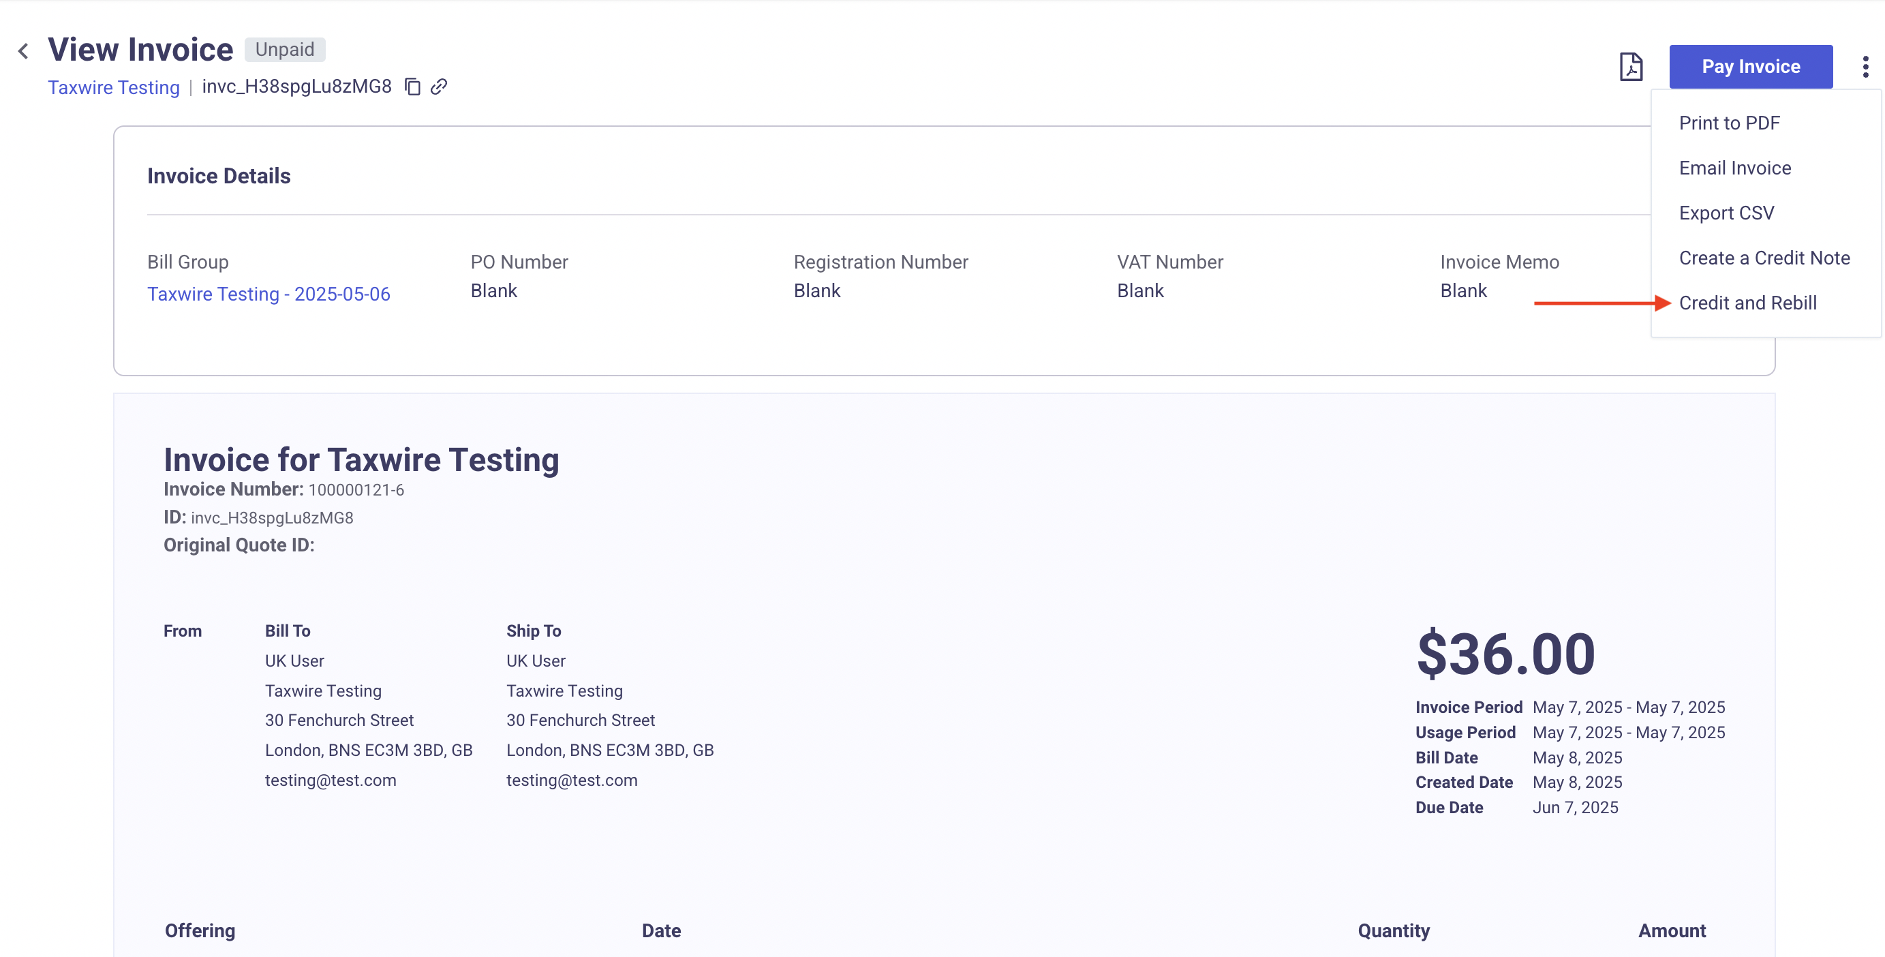The height and width of the screenshot is (957, 1885).
Task: Click the Amount column header
Action: pos(1671,930)
